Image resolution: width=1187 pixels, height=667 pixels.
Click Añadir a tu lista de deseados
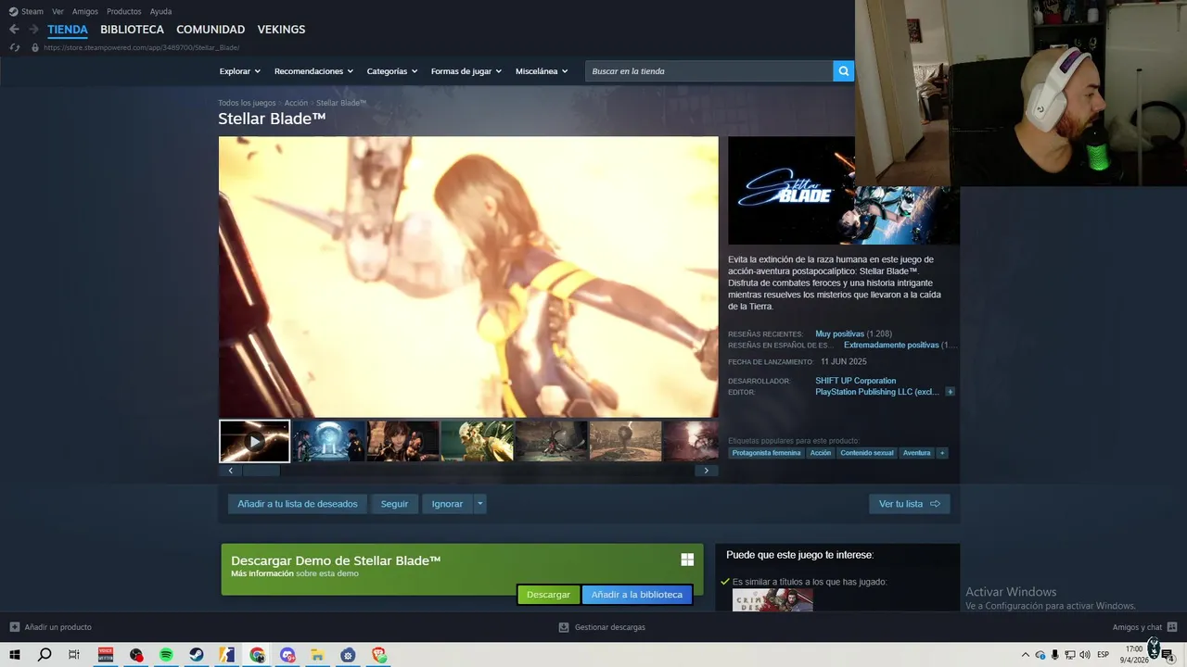(297, 504)
